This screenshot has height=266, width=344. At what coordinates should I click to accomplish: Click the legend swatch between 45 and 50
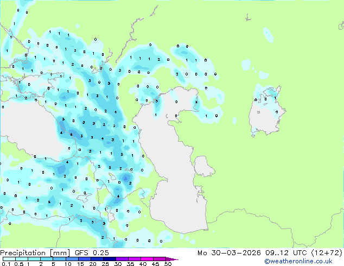pos(160,259)
